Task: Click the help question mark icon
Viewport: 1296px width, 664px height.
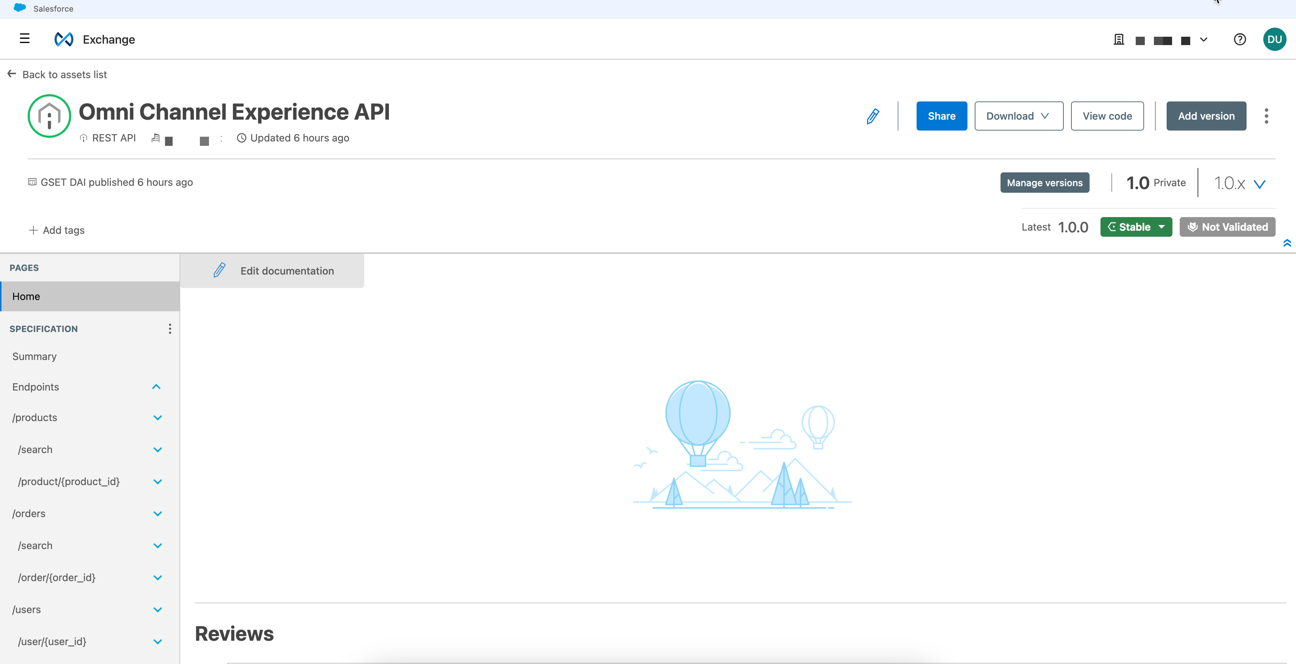Action: point(1239,38)
